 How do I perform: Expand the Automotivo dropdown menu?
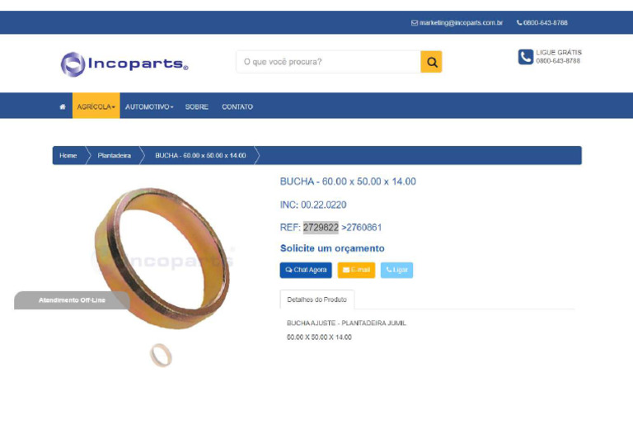[x=149, y=106]
